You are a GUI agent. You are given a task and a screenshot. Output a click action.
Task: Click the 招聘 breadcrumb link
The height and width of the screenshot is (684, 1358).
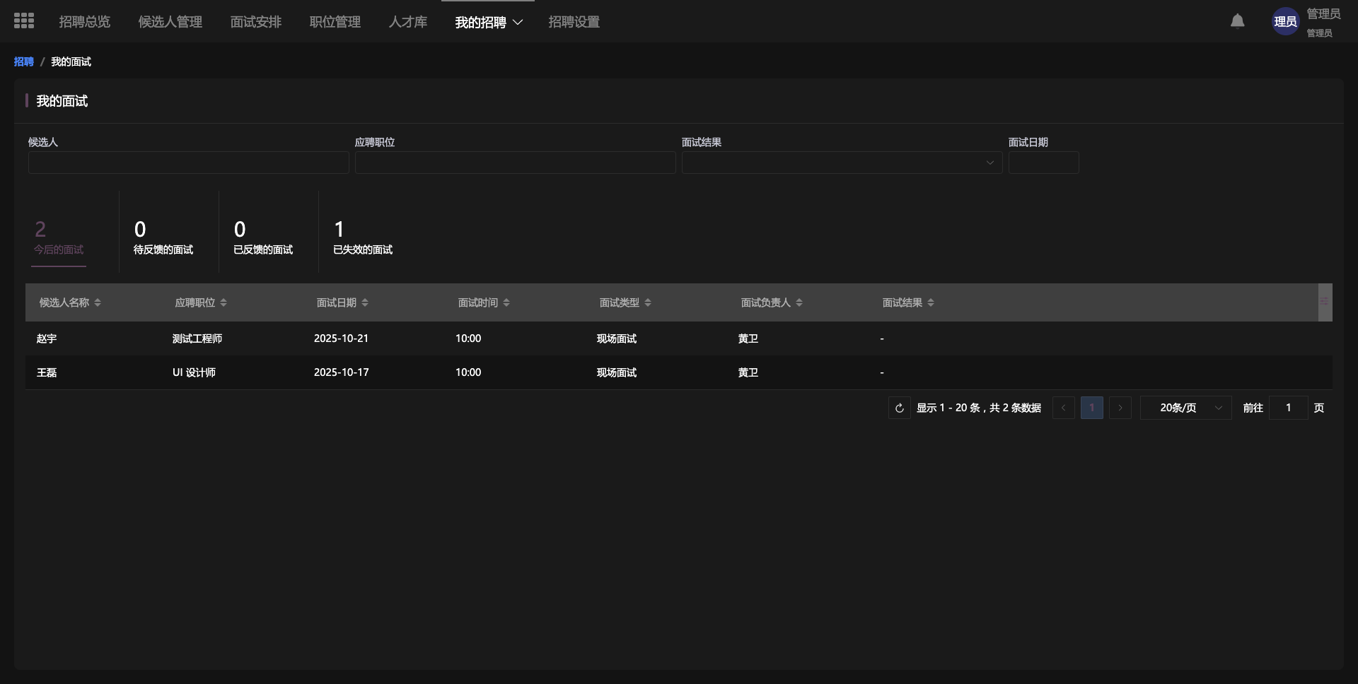(x=23, y=62)
